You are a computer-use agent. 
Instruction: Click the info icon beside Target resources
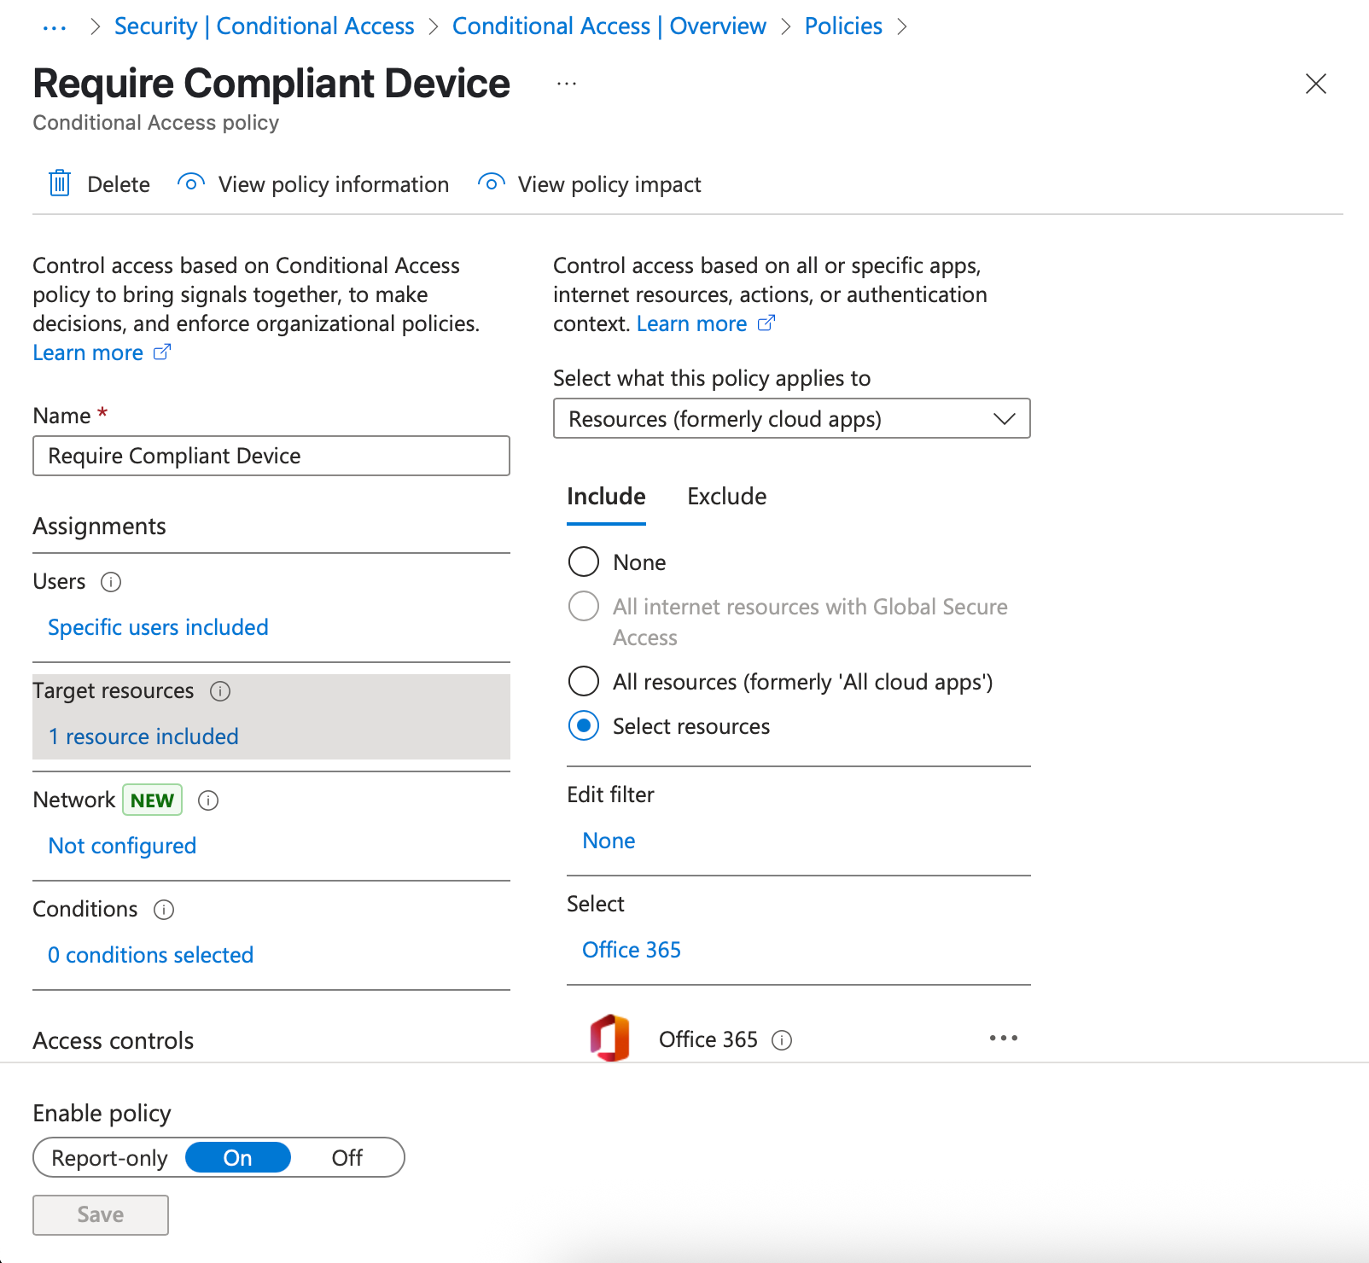click(220, 691)
